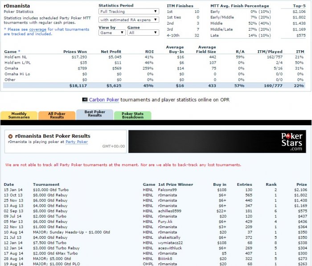Click MAJOR: $1,000 Gtd PLO tournament
312x266 pixels.
pyautogui.click(x=57, y=264)
